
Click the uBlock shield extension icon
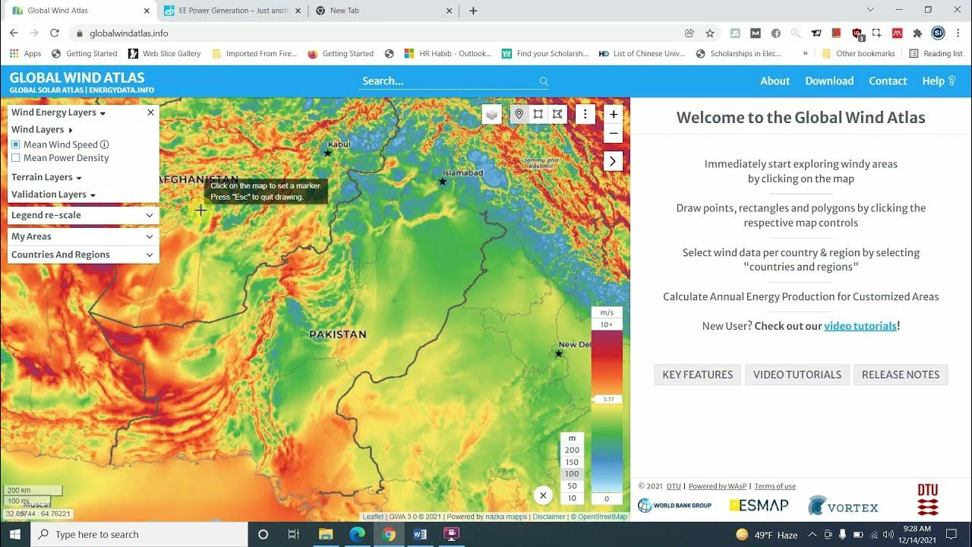pyautogui.click(x=857, y=33)
